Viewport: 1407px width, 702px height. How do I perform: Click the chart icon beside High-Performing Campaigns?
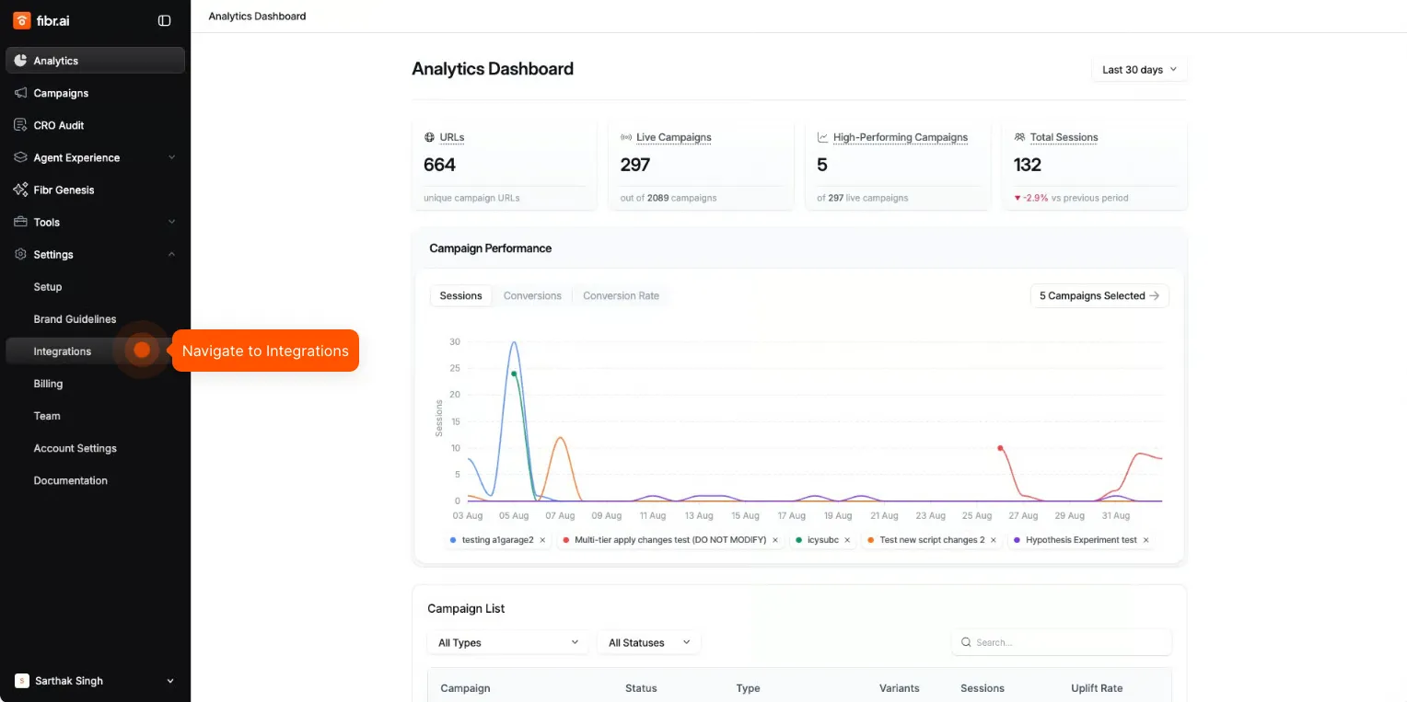(x=823, y=137)
